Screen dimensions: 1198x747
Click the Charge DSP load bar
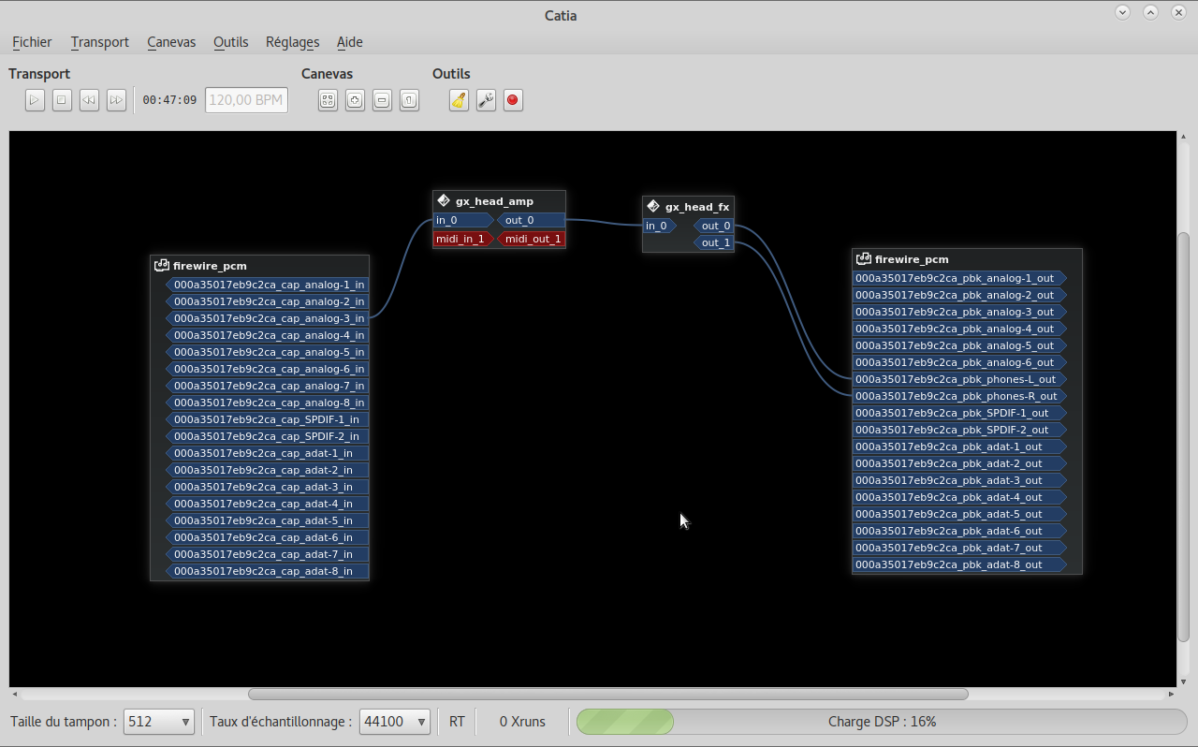click(882, 722)
